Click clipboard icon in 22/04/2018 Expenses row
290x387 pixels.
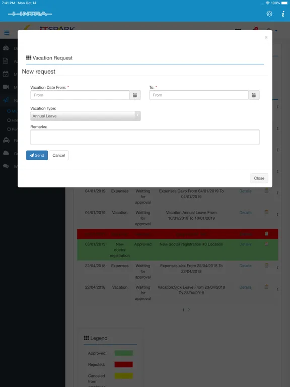(266, 266)
